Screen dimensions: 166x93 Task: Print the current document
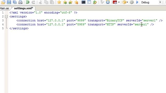tap(20, 2)
